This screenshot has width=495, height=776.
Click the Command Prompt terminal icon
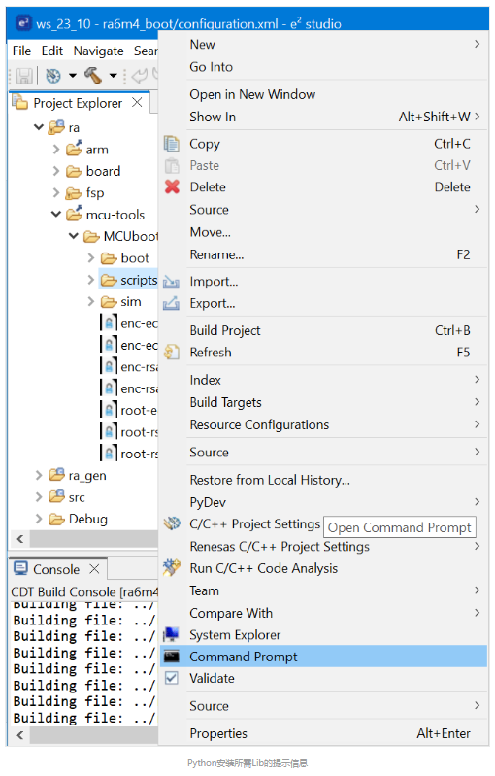pyautogui.click(x=172, y=657)
